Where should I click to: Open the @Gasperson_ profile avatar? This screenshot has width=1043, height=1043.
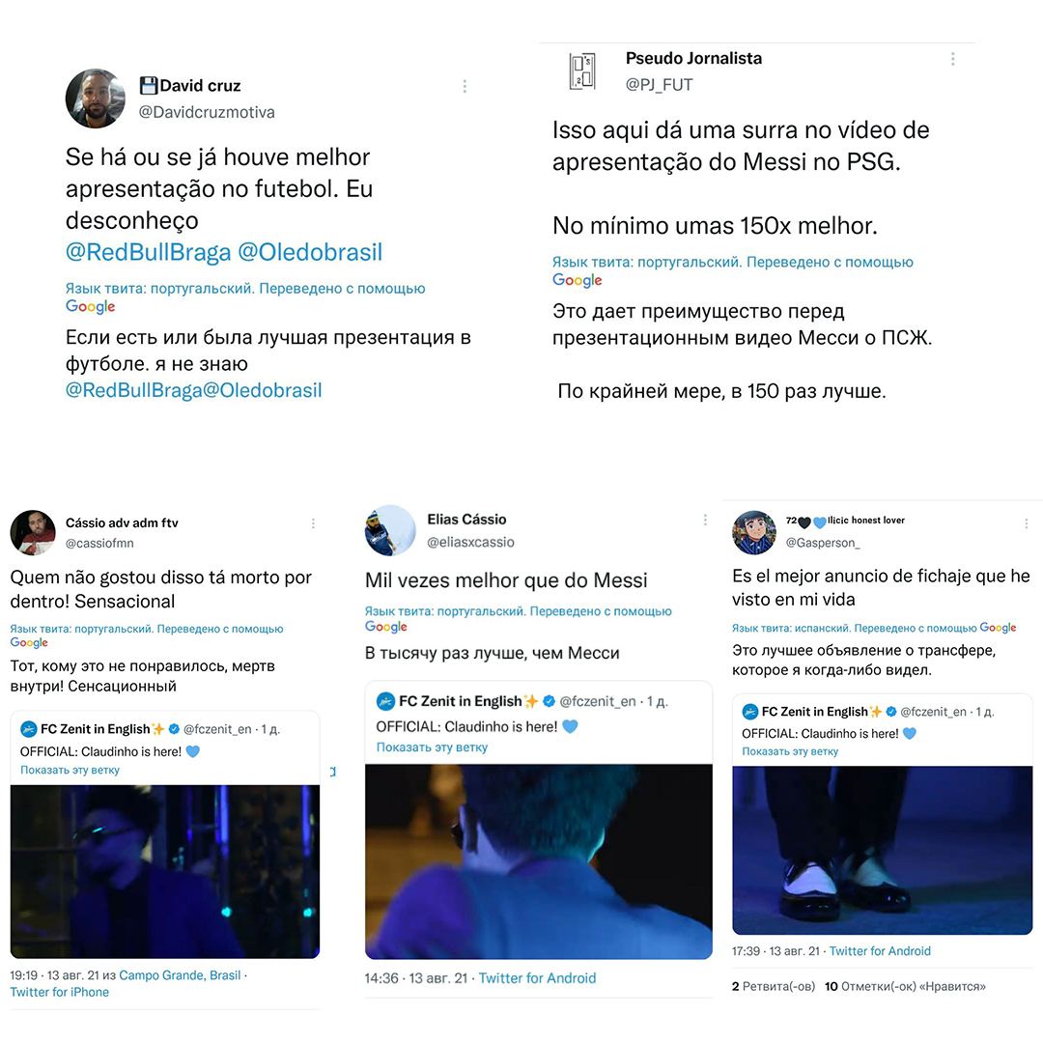coord(754,532)
